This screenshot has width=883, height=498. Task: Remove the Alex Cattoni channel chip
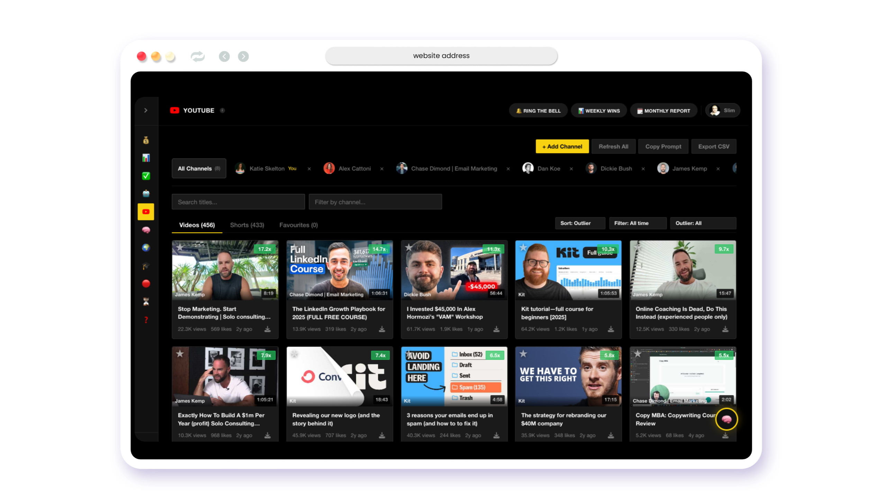(x=381, y=168)
